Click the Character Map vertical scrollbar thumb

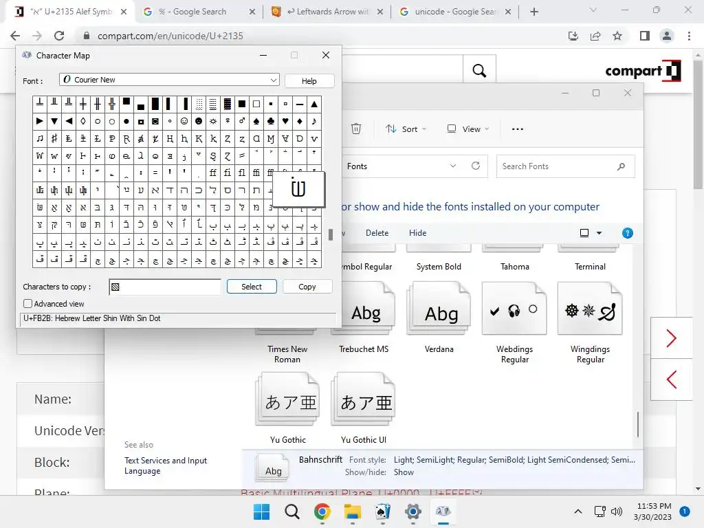331,235
